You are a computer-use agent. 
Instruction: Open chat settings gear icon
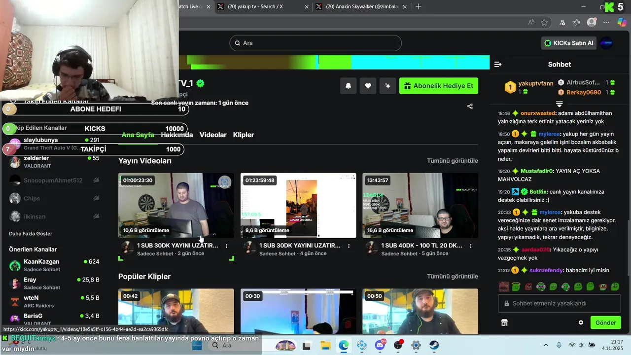coord(581,322)
